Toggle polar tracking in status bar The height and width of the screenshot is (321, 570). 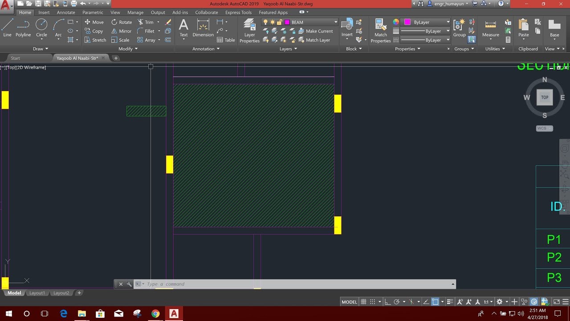point(396,302)
